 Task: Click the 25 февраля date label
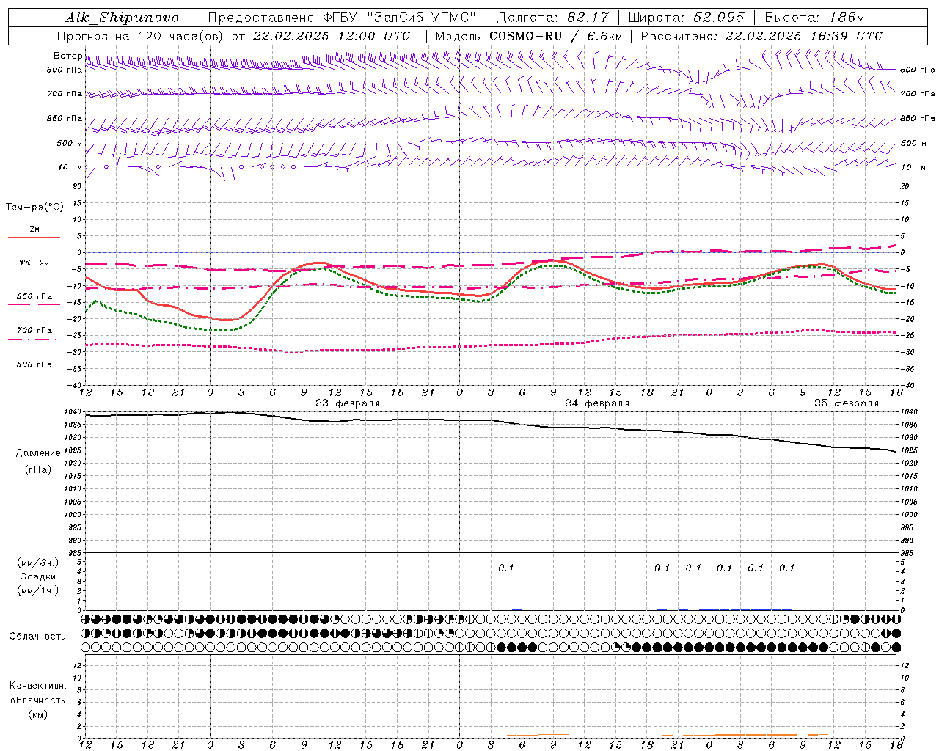[847, 403]
